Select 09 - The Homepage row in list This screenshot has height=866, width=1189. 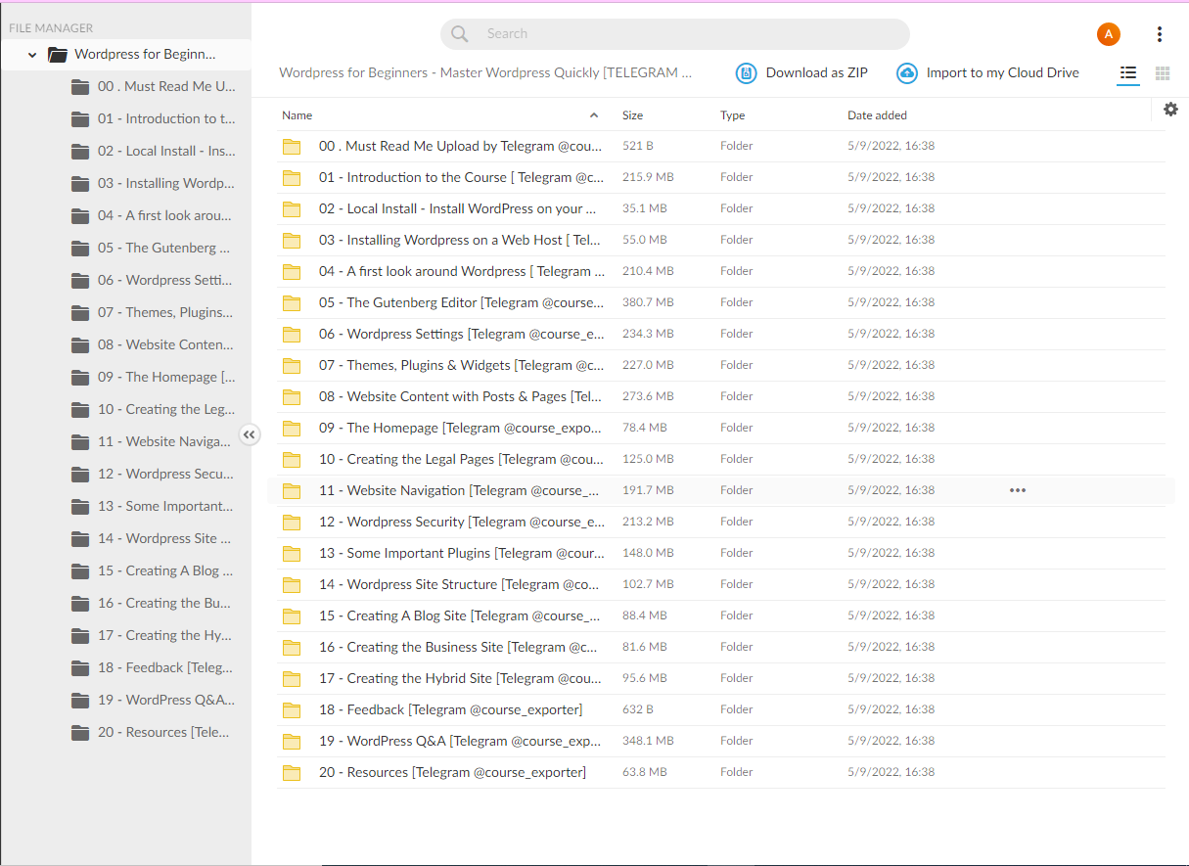pos(721,428)
